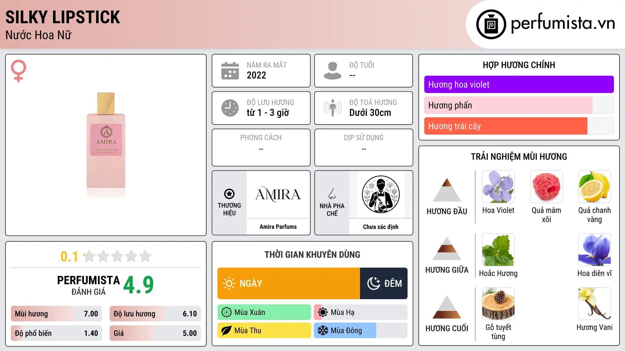Click the pink Hương phấn accord bar
The height and width of the screenshot is (351, 625).
(x=519, y=105)
